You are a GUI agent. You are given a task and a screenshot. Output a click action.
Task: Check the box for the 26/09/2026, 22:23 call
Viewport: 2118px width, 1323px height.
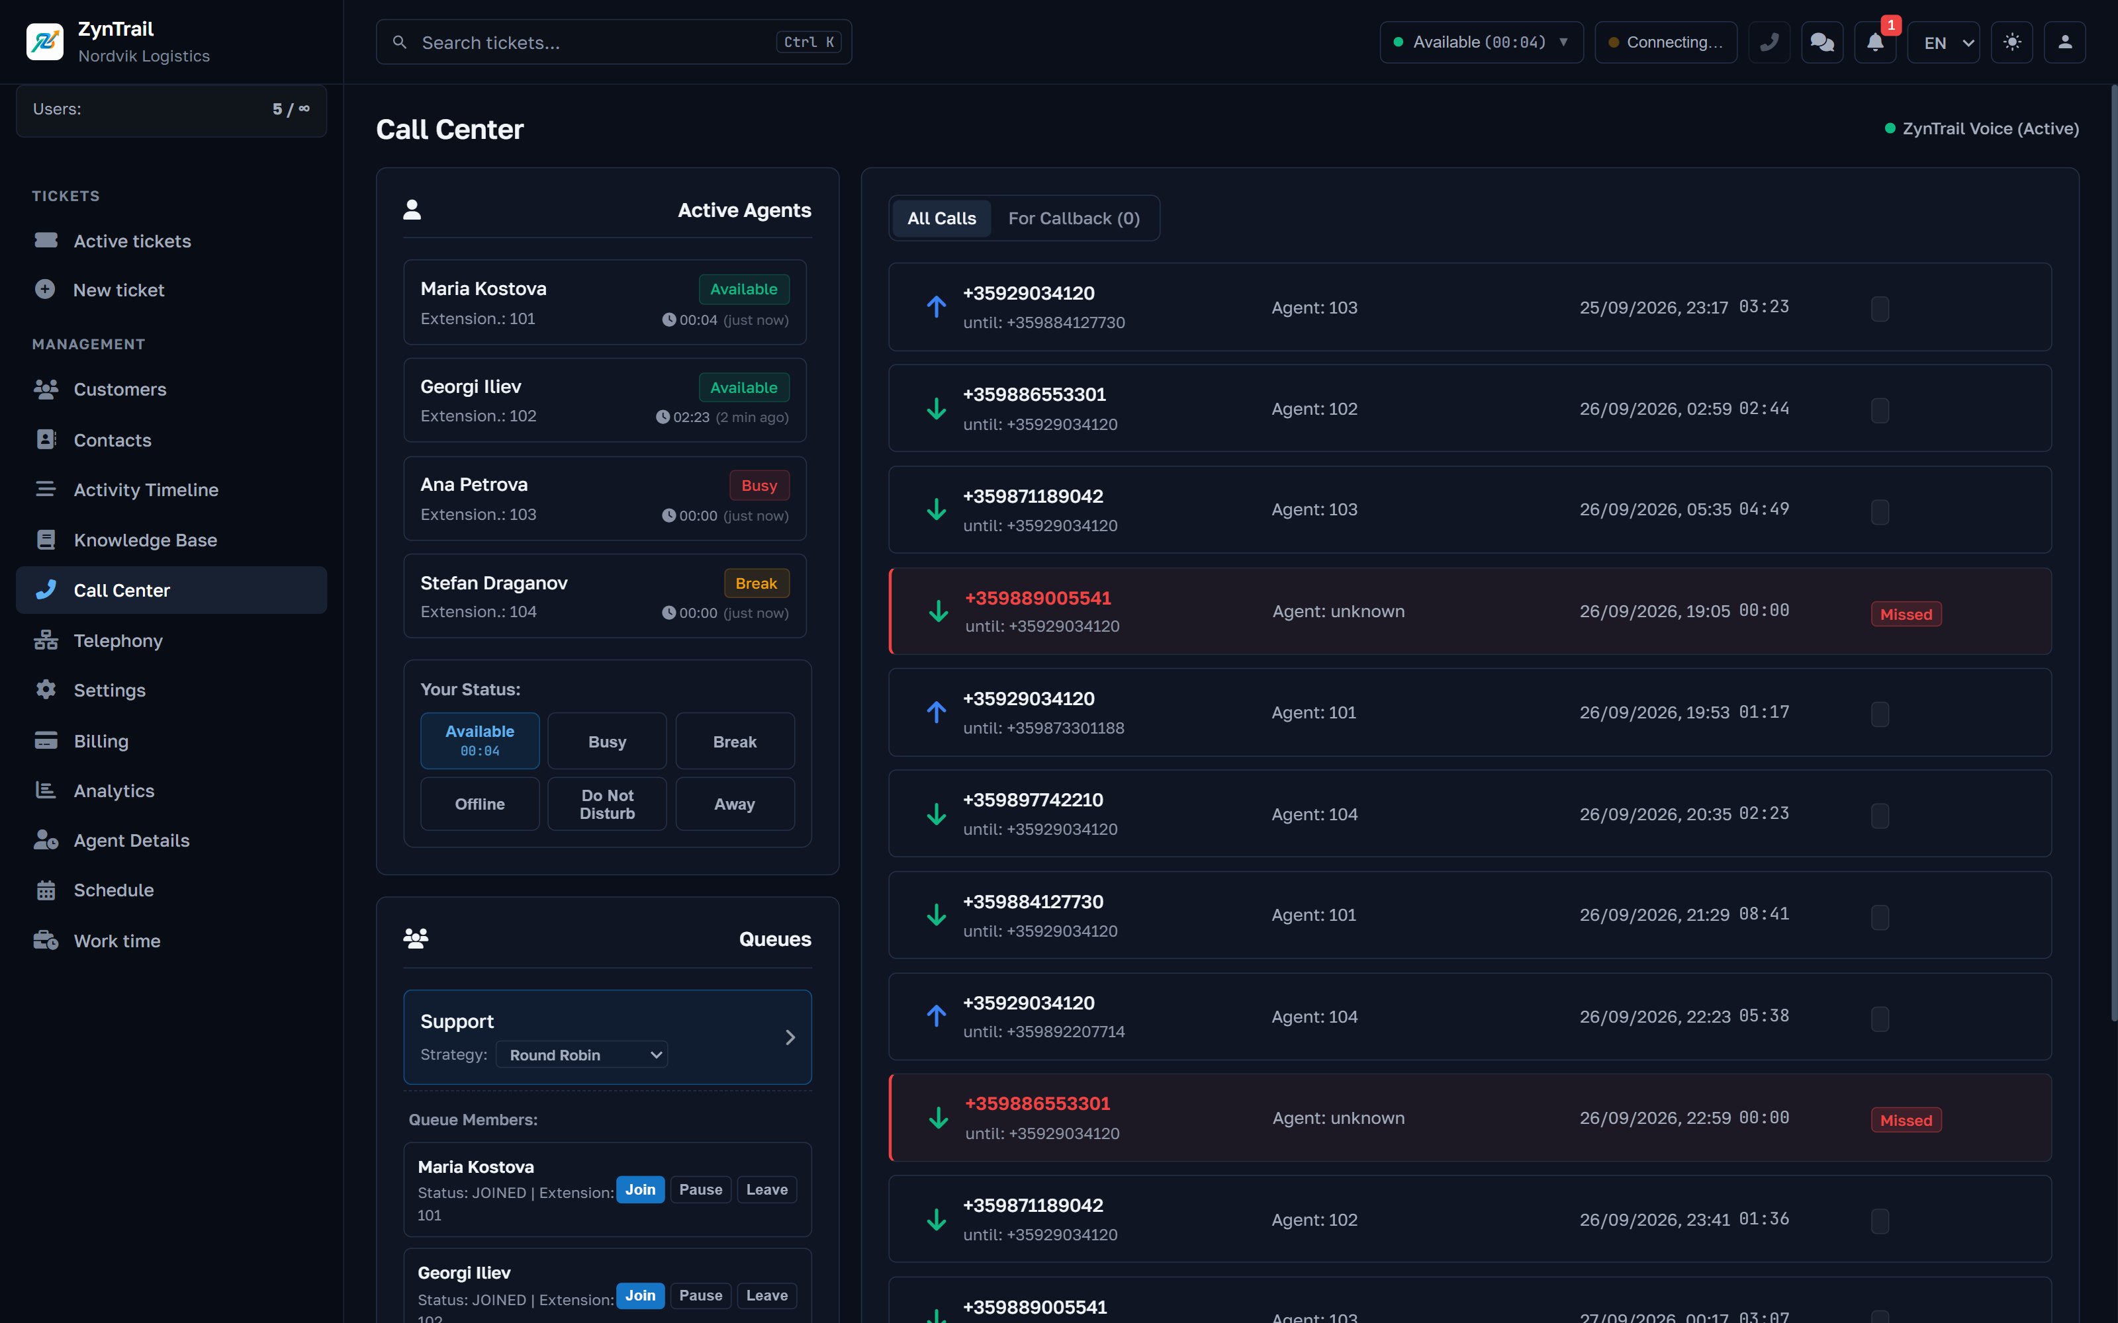pyautogui.click(x=1880, y=1019)
